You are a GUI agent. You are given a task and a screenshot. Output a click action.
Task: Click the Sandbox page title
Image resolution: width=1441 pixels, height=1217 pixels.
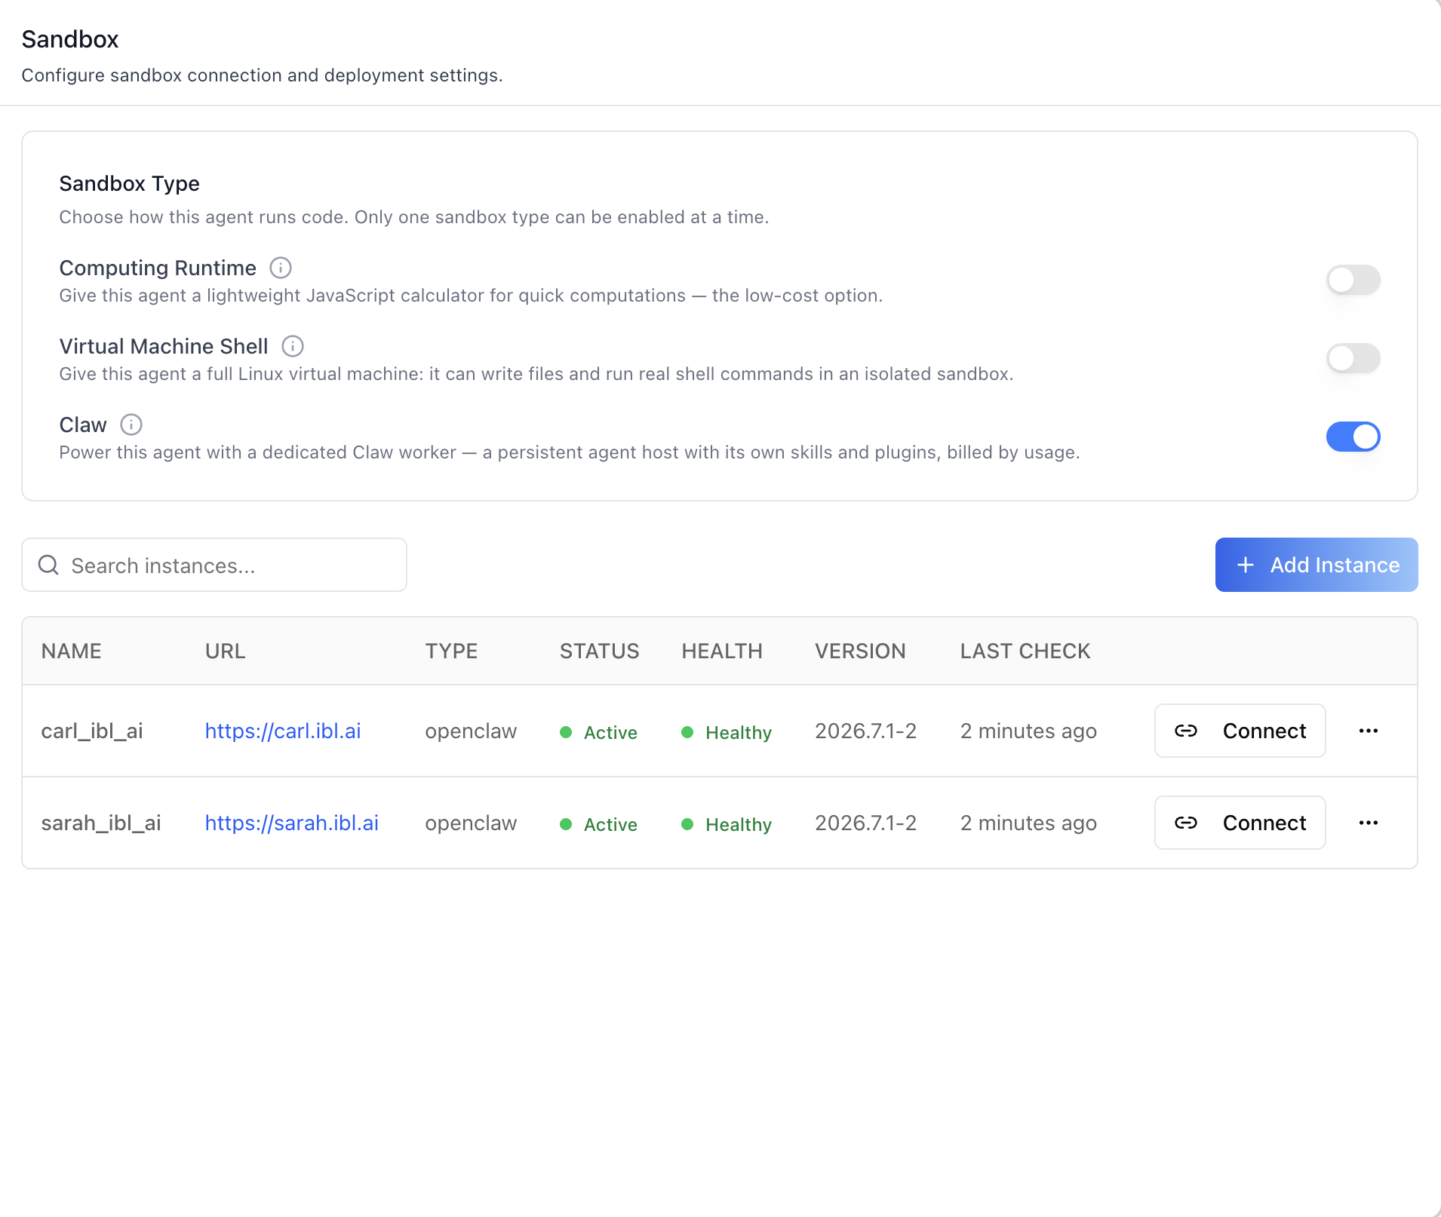tap(70, 39)
